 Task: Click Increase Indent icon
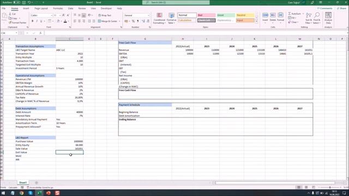(x=94, y=21)
